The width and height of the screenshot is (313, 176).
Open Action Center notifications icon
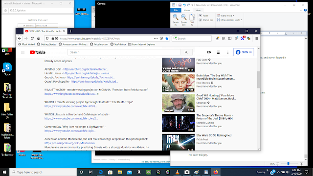[x=307, y=172]
